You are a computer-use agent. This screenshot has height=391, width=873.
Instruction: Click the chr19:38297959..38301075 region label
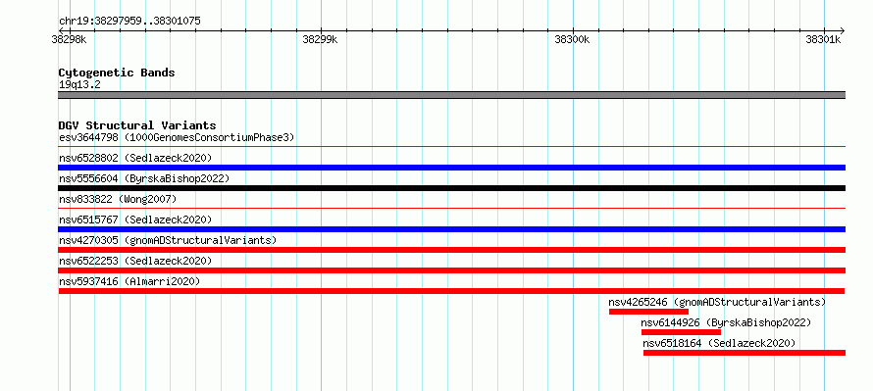pos(129,22)
